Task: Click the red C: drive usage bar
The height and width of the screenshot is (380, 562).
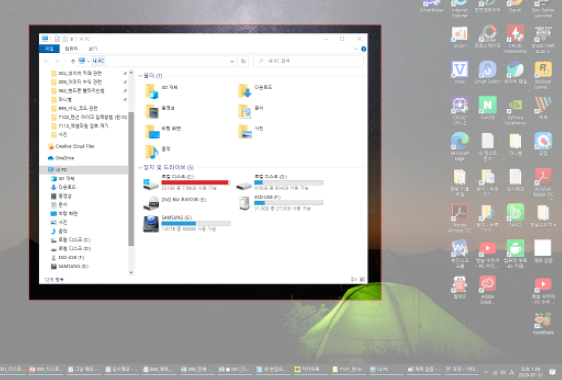Action: pyautogui.click(x=195, y=182)
